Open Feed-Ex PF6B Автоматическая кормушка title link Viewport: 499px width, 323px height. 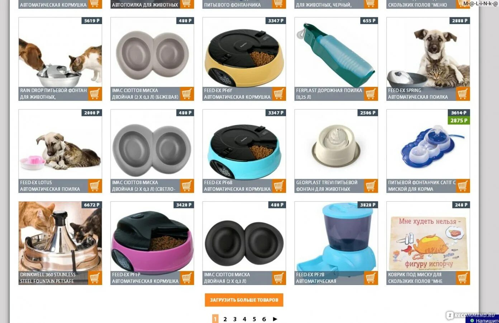pyautogui.click(x=237, y=186)
